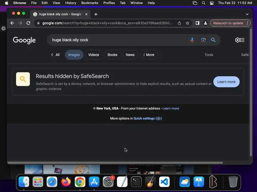Click the date and time clock
This screenshot has width=257, height=192.
[x=235, y=3]
